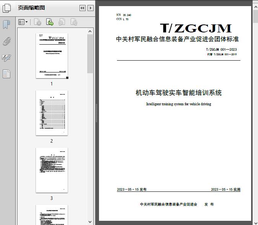This screenshot has width=258, height=225.
Task: Rotate pages clockwise icon
Action: pos(74,22)
